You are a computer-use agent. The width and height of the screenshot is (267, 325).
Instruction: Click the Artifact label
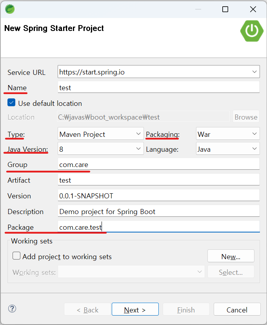pyautogui.click(x=19, y=180)
